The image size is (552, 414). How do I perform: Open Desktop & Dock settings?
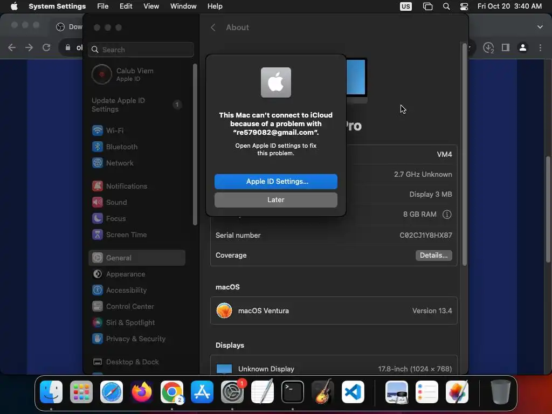(x=136, y=362)
